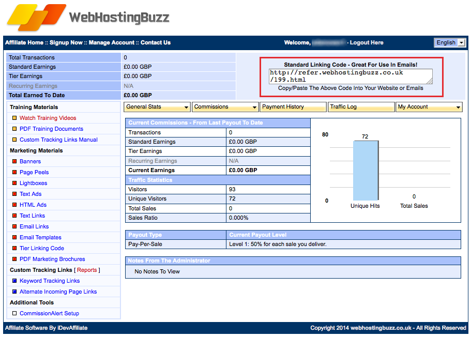Click the red bullet beside Text Links
The height and width of the screenshot is (337, 471).
14,216
